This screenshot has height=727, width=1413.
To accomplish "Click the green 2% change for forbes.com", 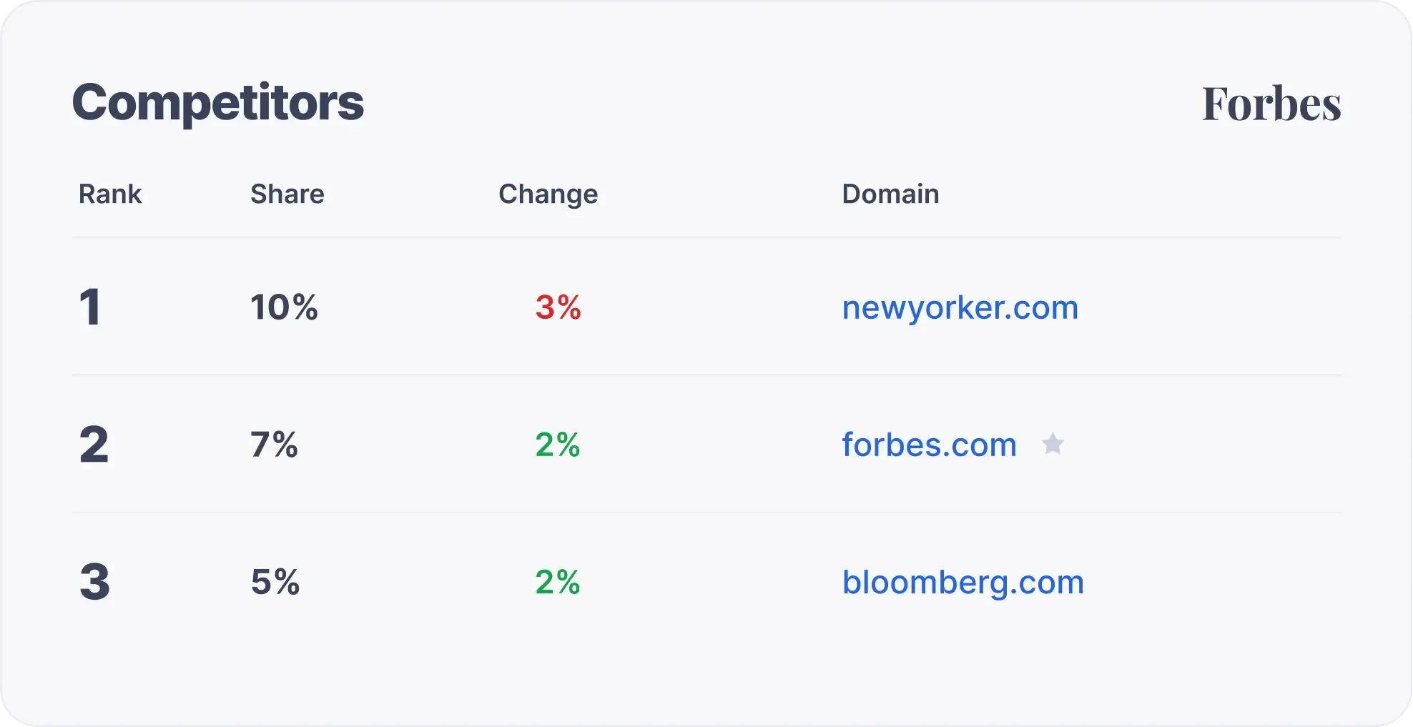I will click(557, 444).
